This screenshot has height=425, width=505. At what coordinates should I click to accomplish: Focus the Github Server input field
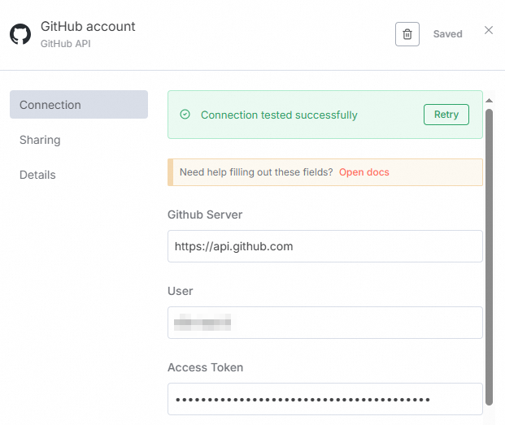[324, 246]
